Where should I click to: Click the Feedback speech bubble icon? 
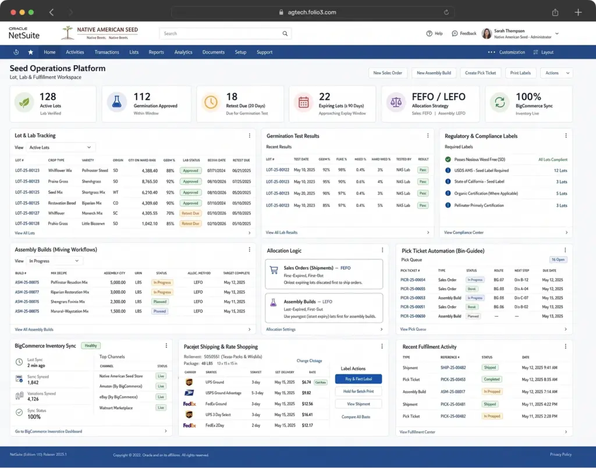455,33
